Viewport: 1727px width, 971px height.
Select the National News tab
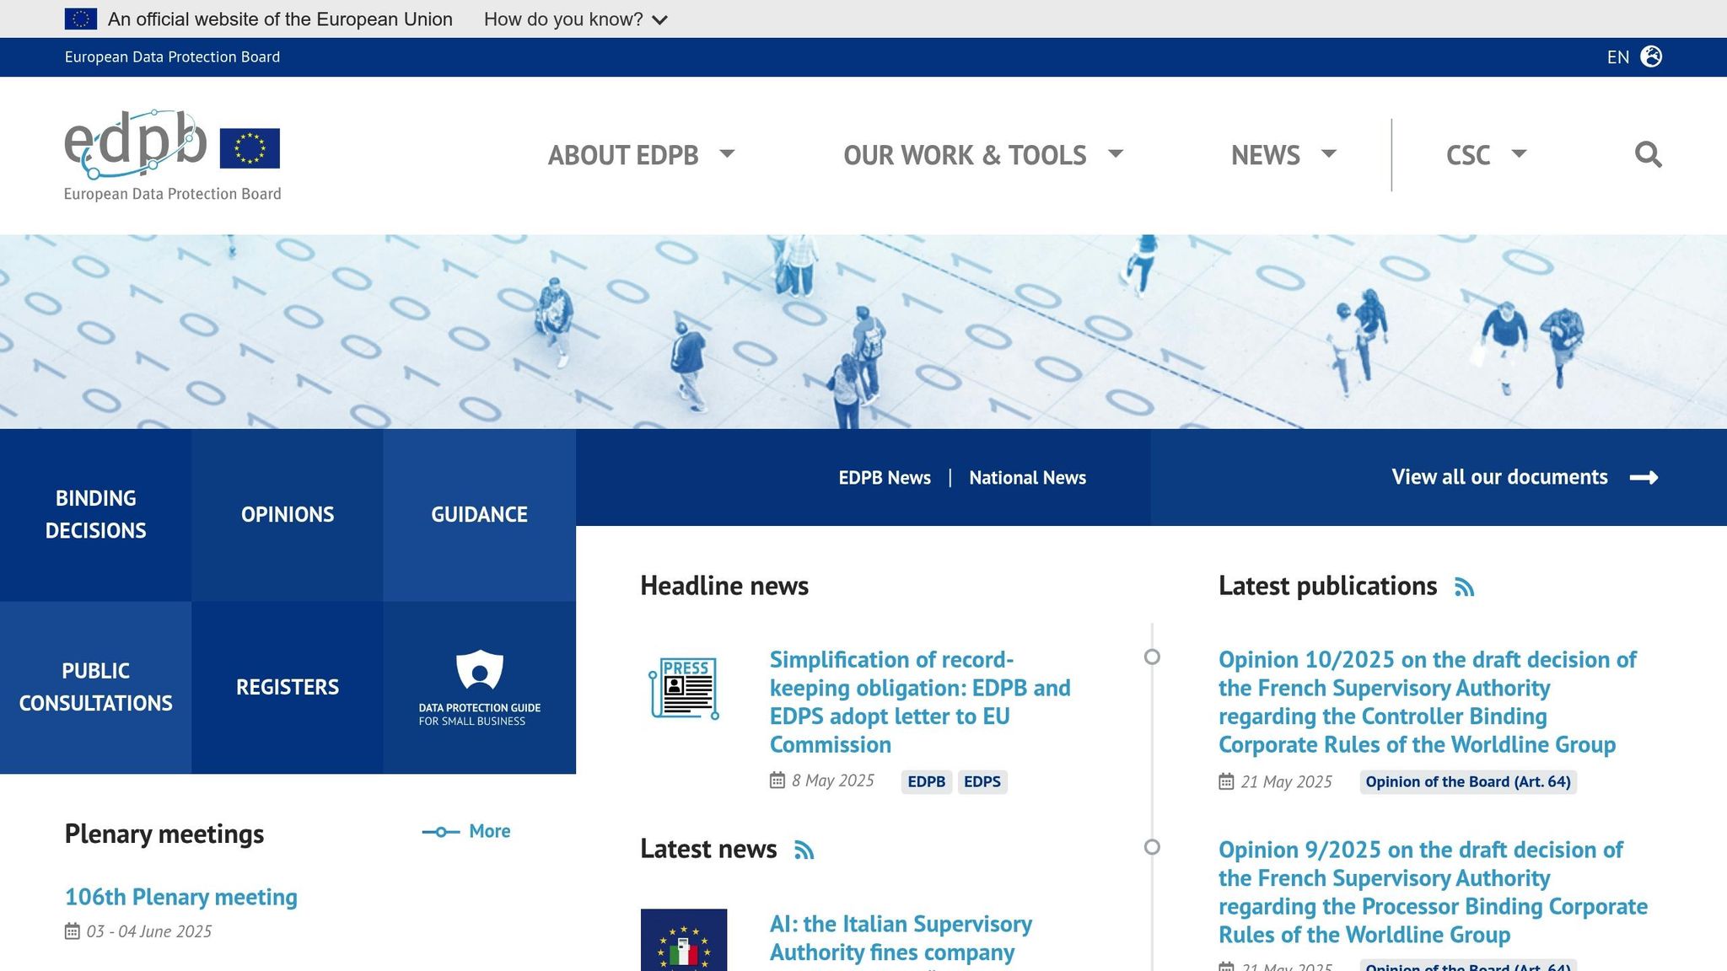click(1027, 478)
